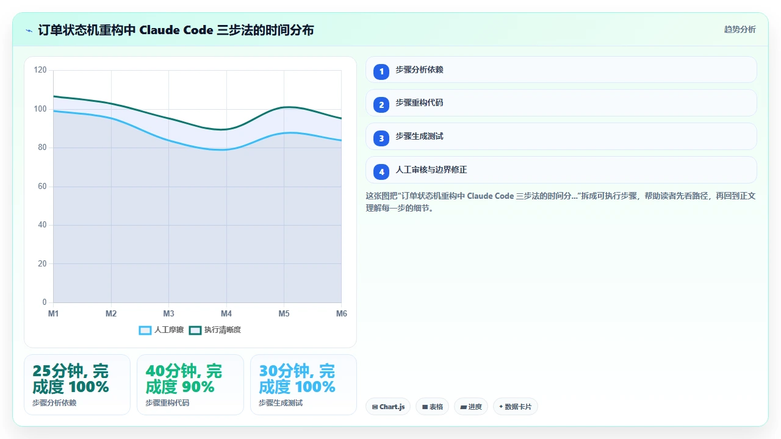Click step number 2 badge for 步骤重构代码

(381, 104)
